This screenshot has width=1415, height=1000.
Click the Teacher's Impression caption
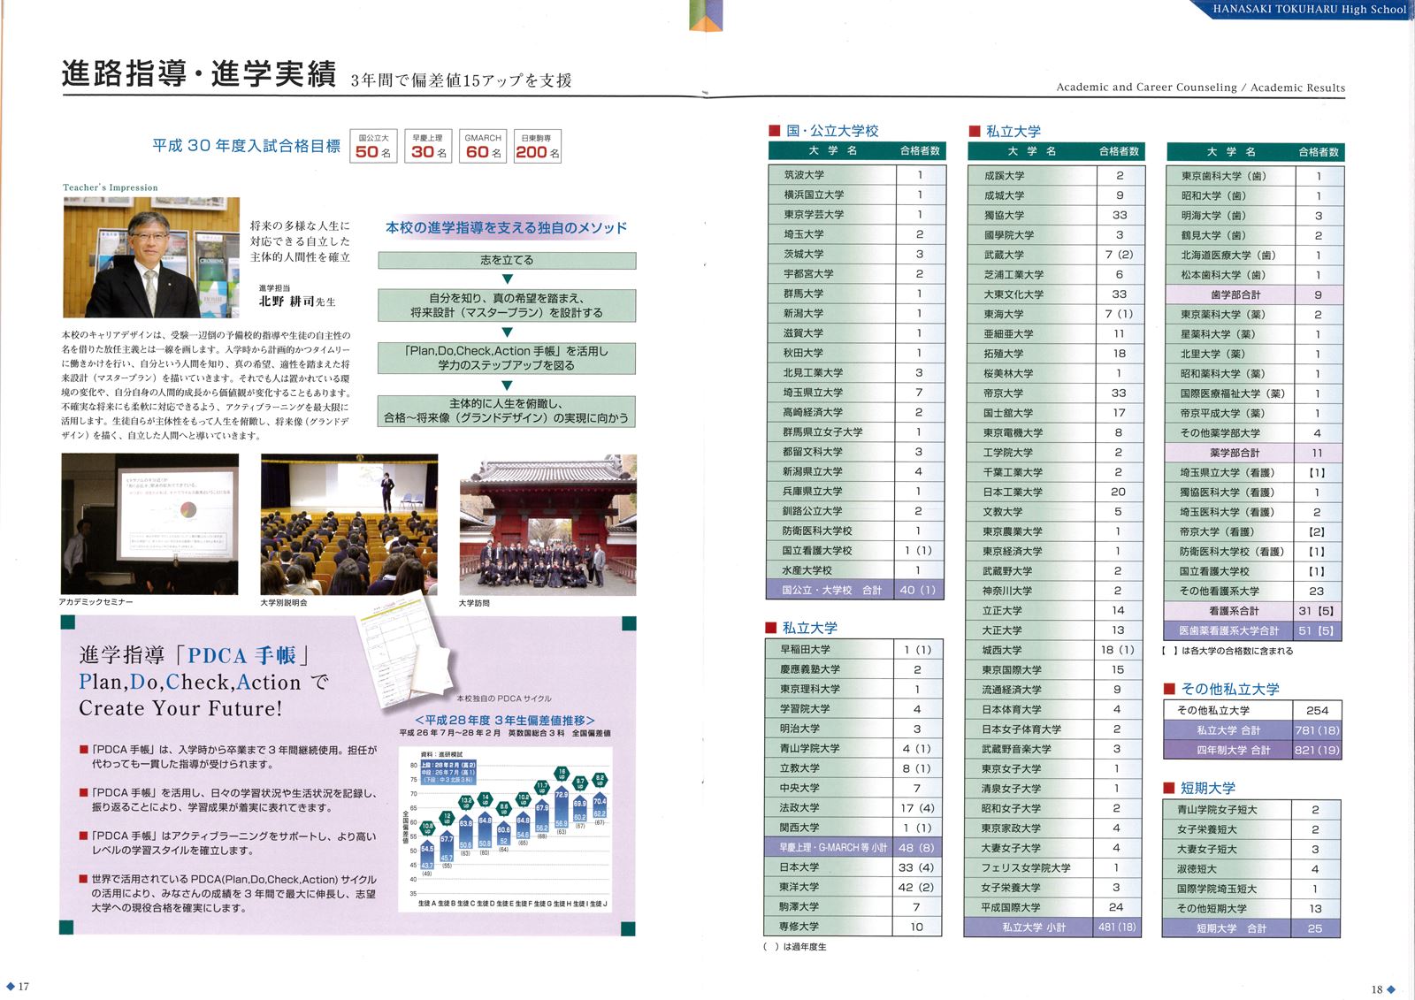(x=111, y=187)
